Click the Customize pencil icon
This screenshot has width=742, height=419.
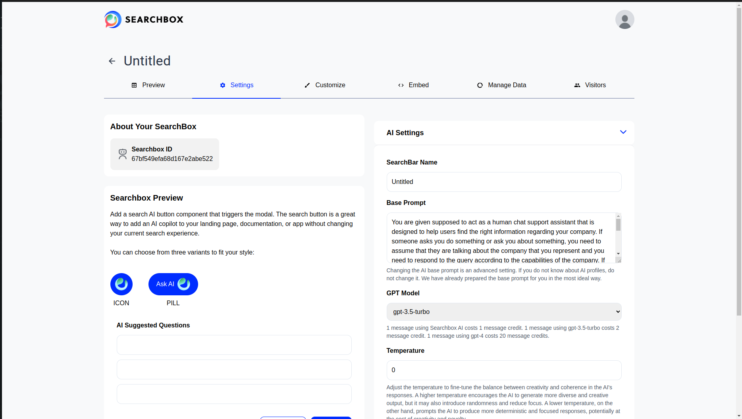click(x=306, y=85)
